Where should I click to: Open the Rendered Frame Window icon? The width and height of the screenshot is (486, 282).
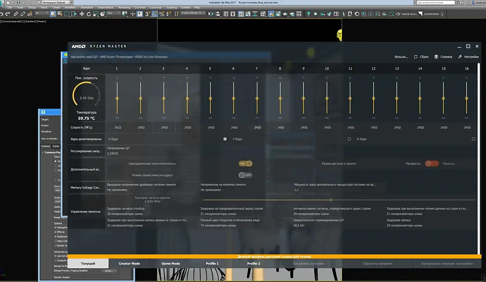pos(278,14)
